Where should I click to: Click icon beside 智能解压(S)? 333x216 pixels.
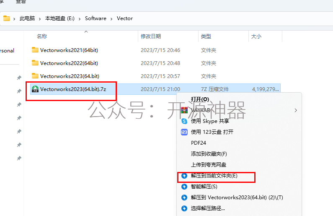(184, 187)
